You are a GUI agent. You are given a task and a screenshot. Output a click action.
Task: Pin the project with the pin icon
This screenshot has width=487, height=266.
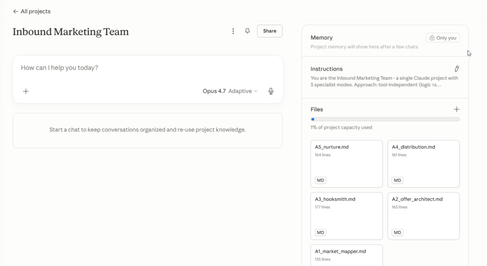click(247, 31)
